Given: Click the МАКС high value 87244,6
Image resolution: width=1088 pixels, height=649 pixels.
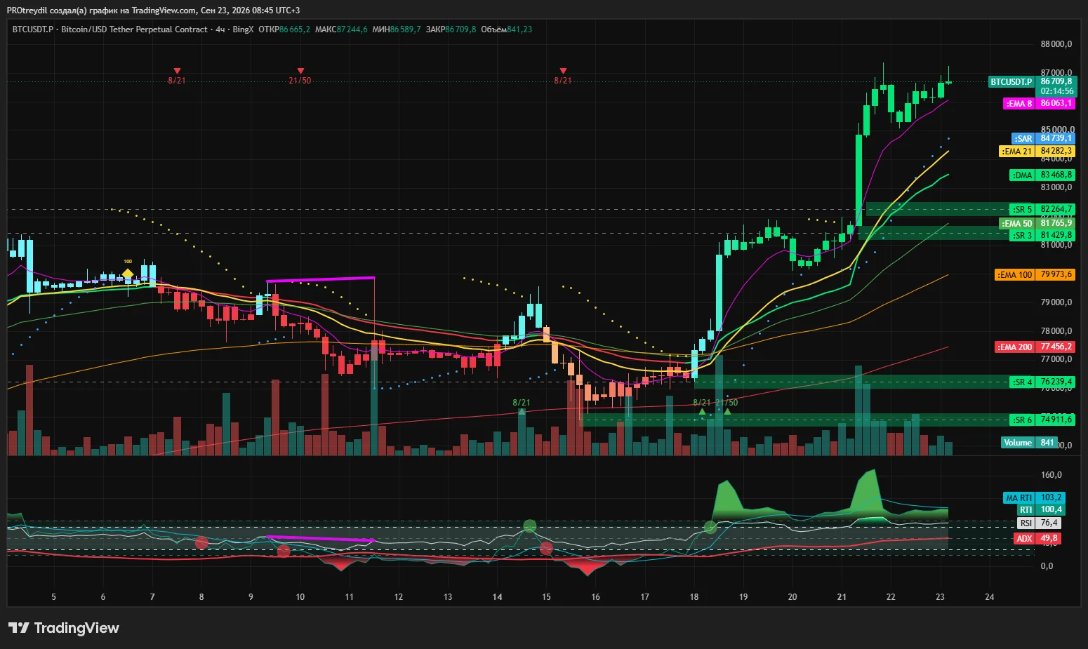Looking at the screenshot, I should [x=352, y=29].
